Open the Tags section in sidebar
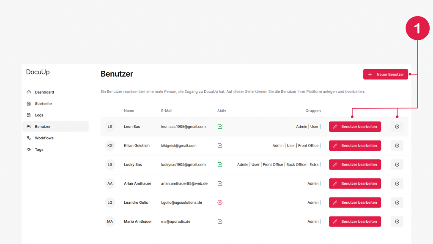433x244 pixels. [x=39, y=150]
